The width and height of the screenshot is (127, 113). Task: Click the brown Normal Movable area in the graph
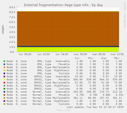click(x=68, y=29)
